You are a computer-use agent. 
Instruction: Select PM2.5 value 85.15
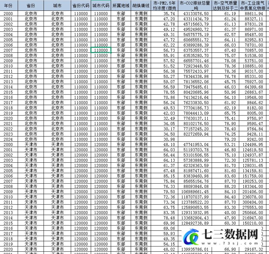coord(164,176)
